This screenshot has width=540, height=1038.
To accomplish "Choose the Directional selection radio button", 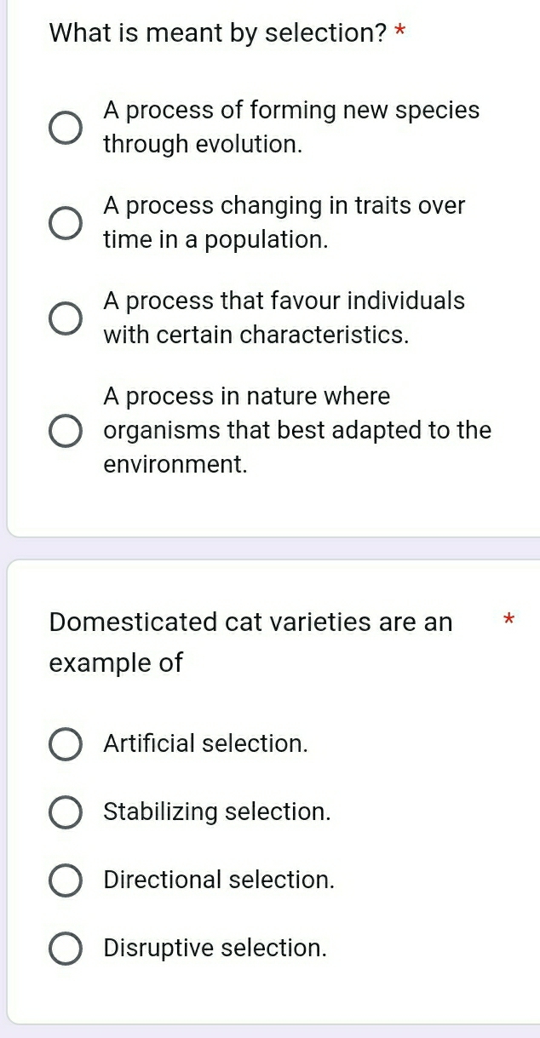I will pyautogui.click(x=66, y=880).
